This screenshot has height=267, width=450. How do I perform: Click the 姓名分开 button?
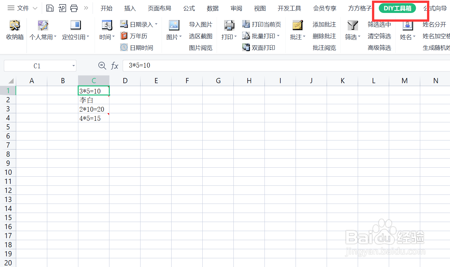pyautogui.click(x=434, y=24)
